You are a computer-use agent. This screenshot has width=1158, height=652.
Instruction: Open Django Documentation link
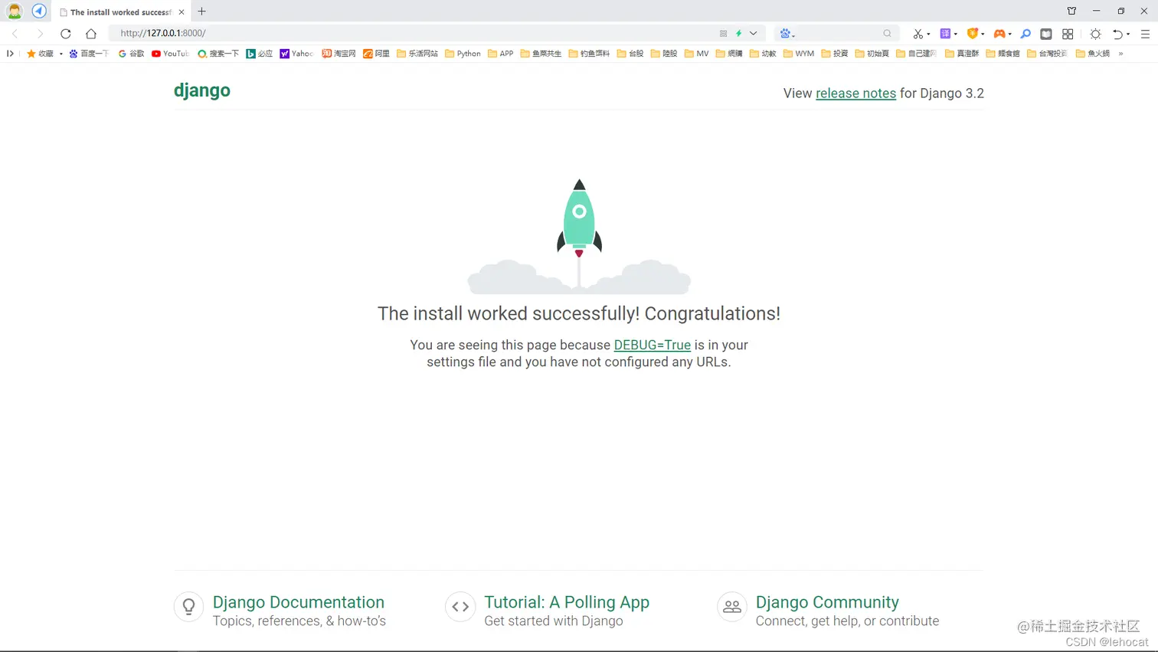299,602
